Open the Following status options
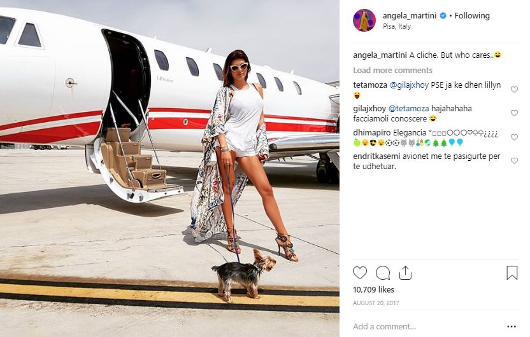This screenshot has height=337, width=530. 472,15
